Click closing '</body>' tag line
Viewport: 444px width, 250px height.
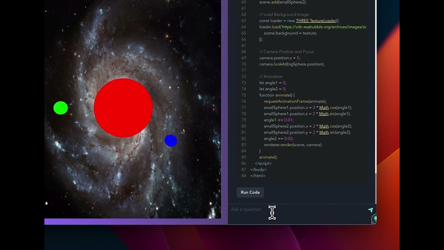coord(258,169)
